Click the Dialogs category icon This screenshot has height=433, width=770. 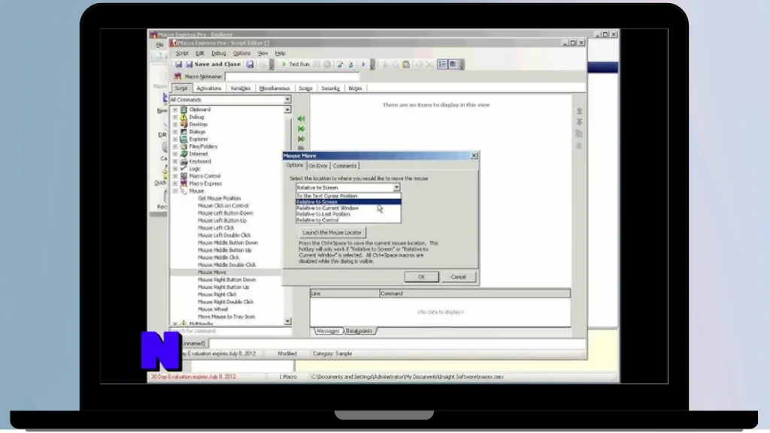click(183, 132)
